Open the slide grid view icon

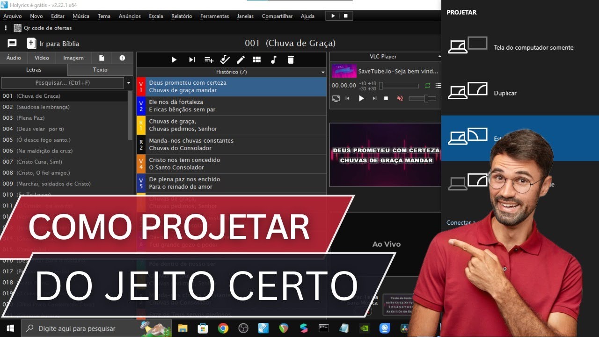pyautogui.click(x=256, y=59)
